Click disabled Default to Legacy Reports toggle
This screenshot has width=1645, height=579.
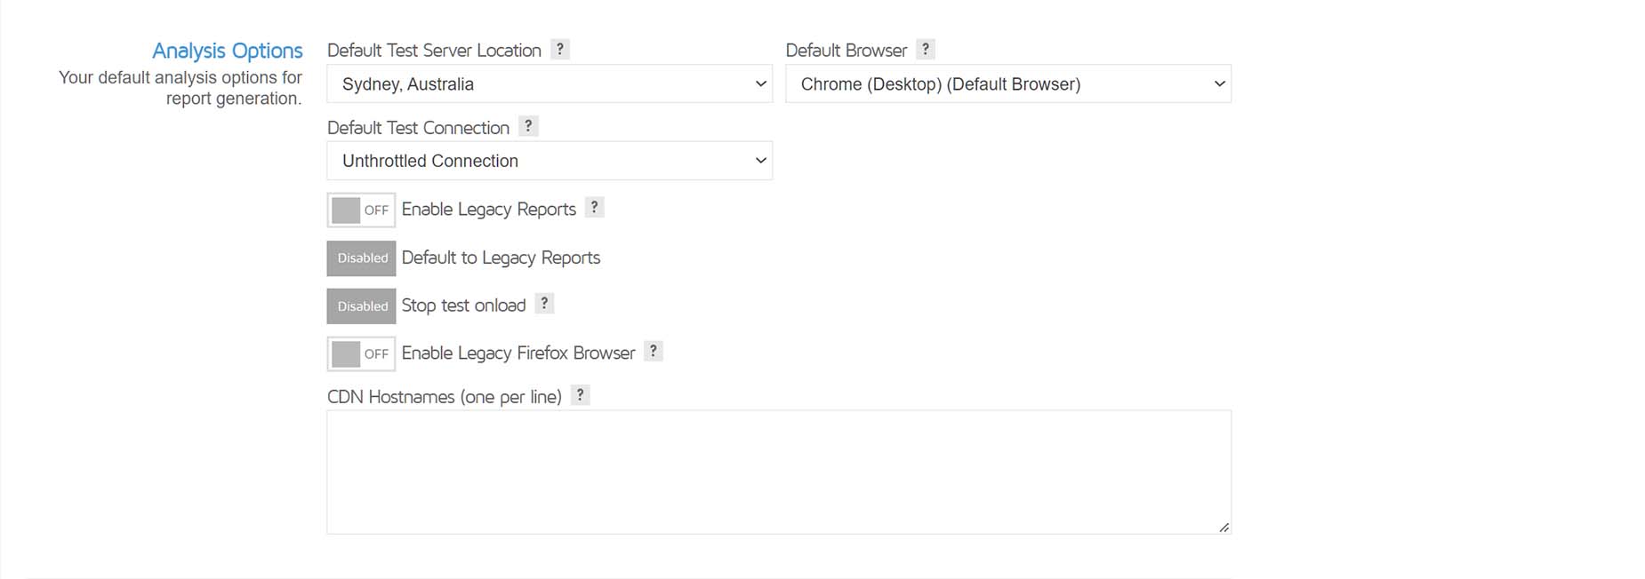click(x=361, y=258)
